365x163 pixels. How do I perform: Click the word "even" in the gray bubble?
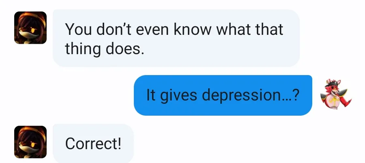click(153, 30)
